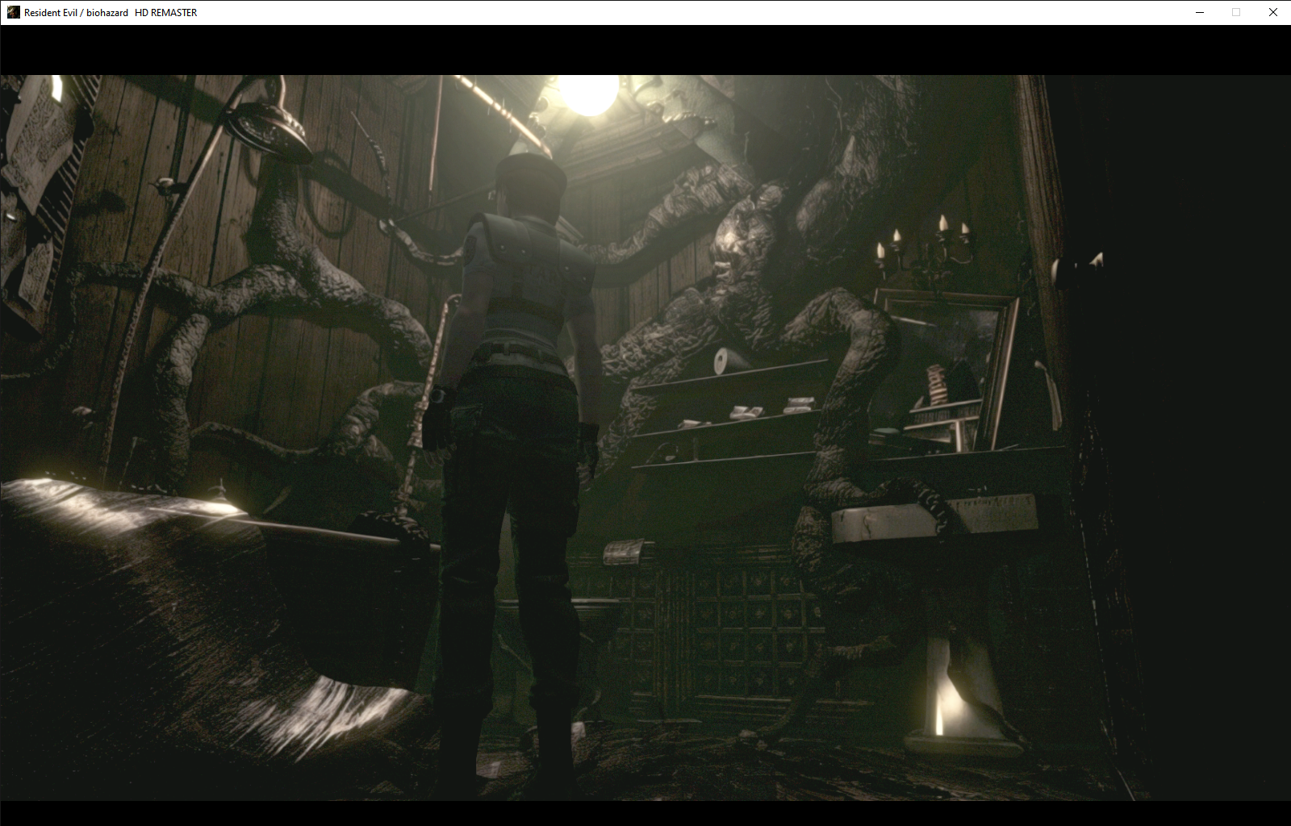Click the glowing ceiling lamp

[x=587, y=93]
